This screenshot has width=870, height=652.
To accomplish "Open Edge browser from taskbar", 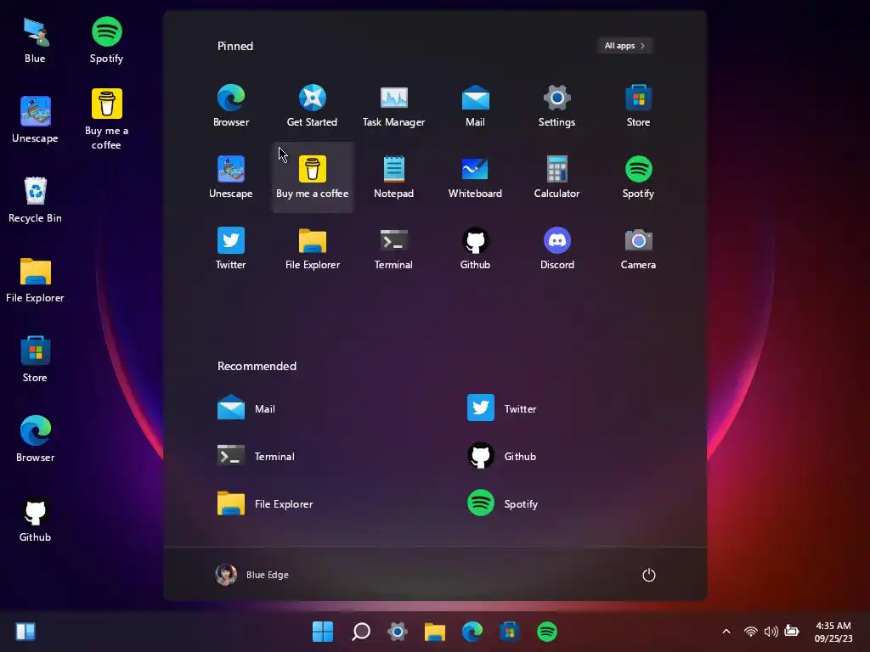I will pos(472,632).
